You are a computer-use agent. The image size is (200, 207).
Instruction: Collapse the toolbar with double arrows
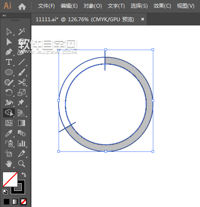point(4,16)
